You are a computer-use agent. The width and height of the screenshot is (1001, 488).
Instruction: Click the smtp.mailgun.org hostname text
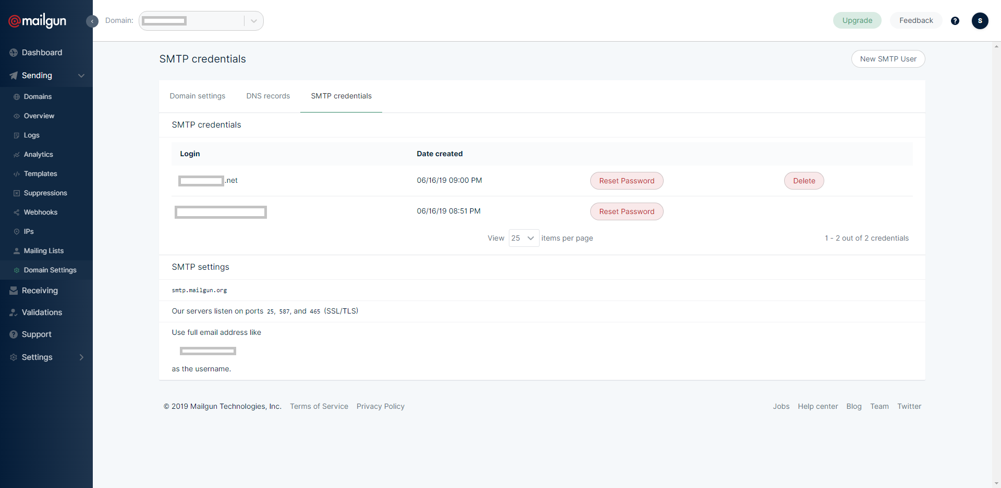pos(199,290)
